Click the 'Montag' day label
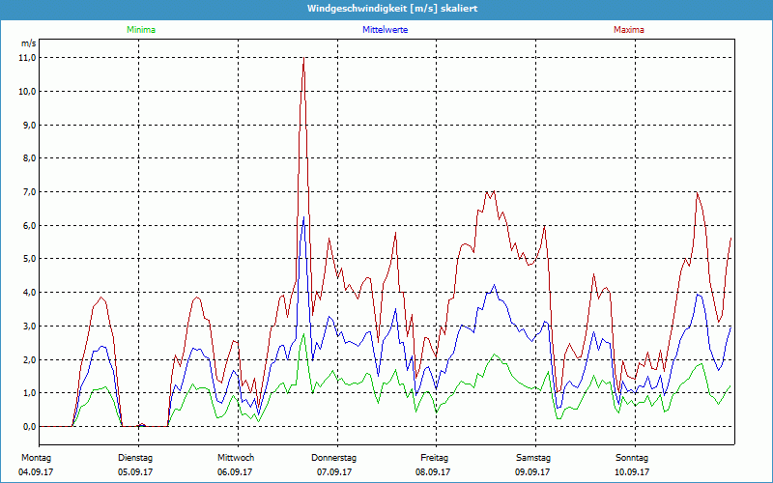The image size is (773, 483). (x=36, y=458)
